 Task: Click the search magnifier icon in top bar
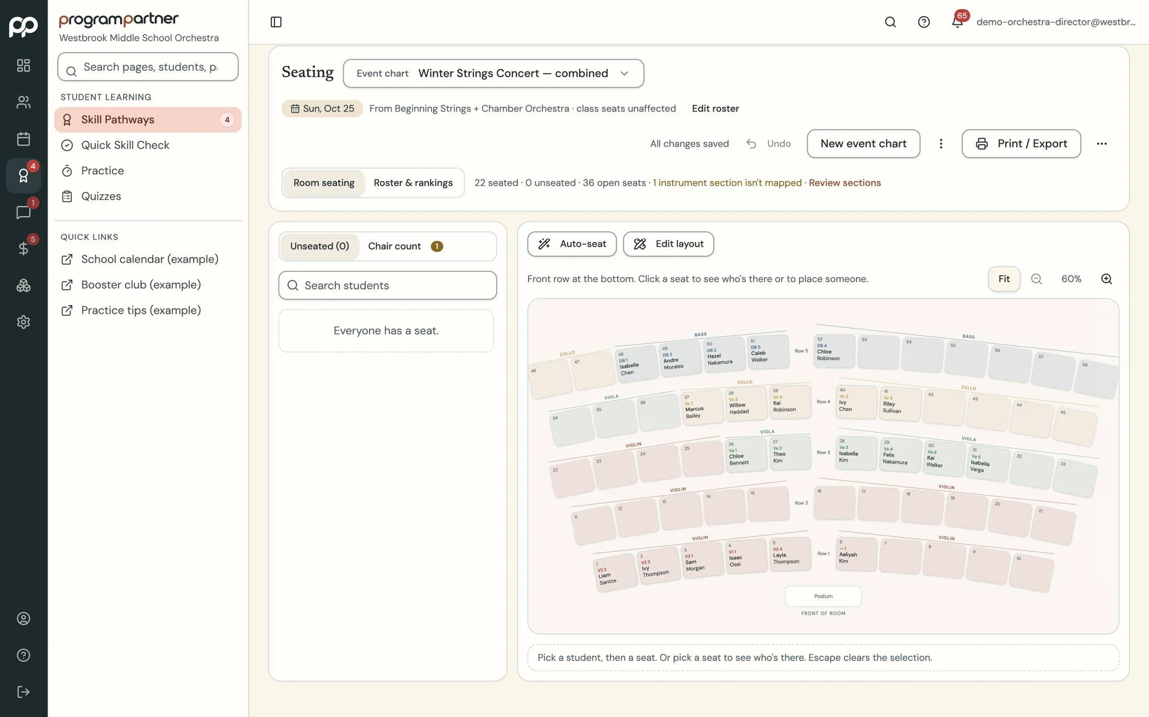[x=890, y=22]
